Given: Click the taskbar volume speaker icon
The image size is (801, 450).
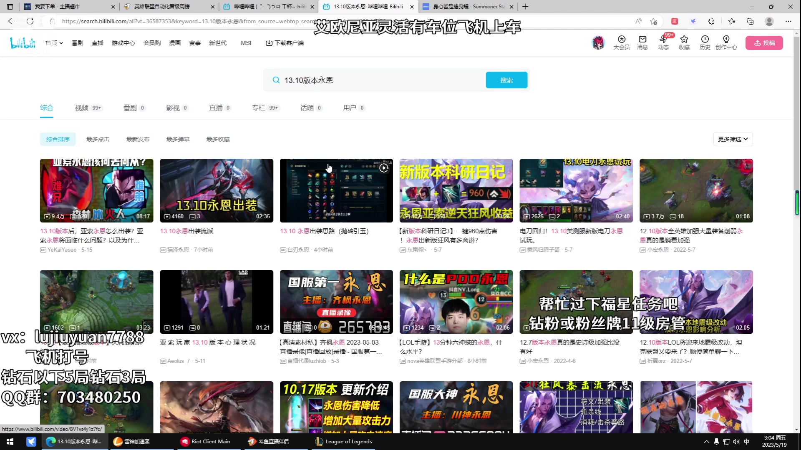Looking at the screenshot, I should click(736, 442).
